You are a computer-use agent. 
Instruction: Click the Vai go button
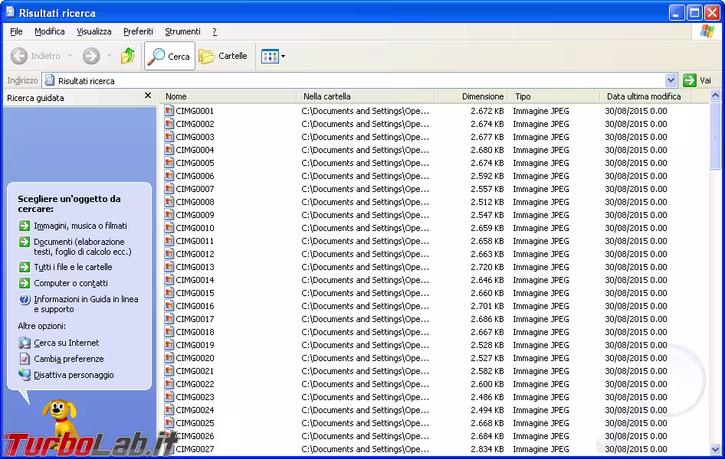(x=698, y=80)
